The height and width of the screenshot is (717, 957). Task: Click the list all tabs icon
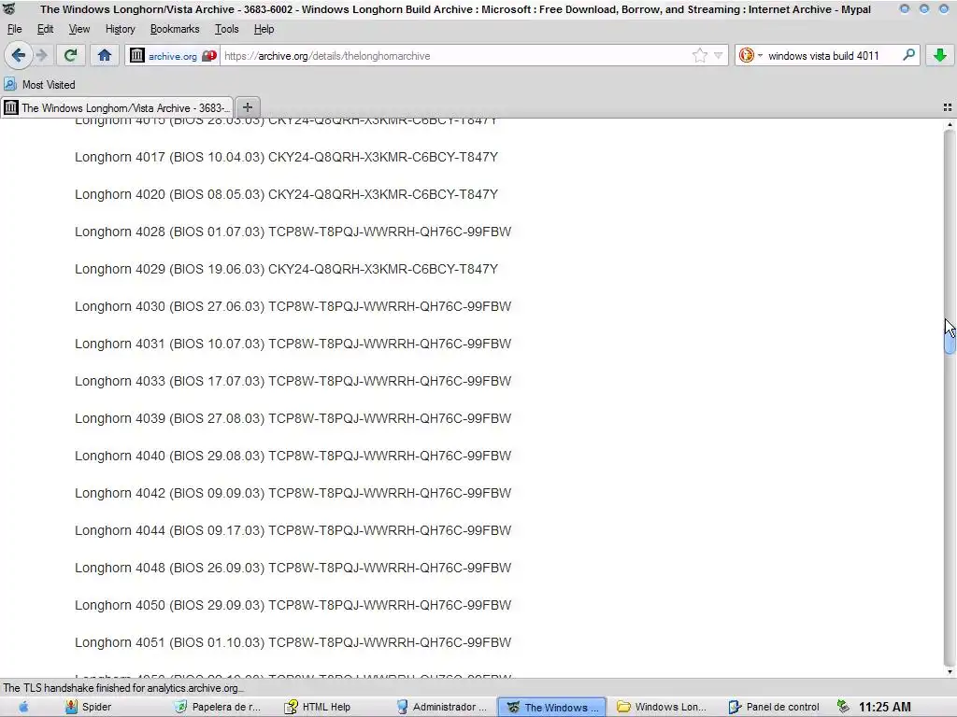point(948,107)
